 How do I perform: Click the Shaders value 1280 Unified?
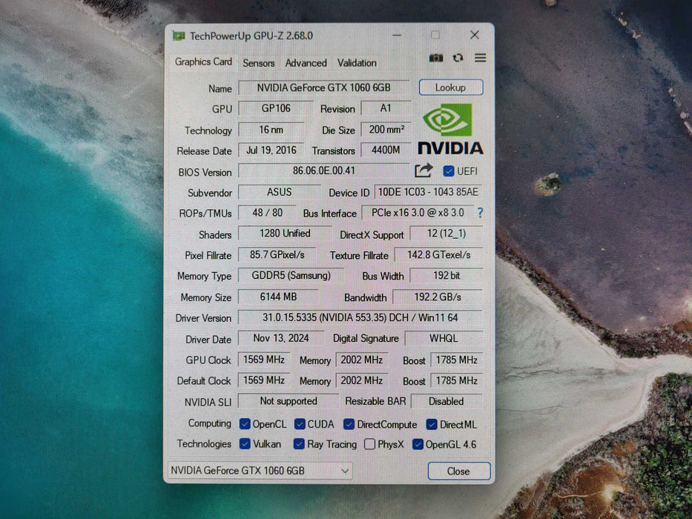click(285, 234)
